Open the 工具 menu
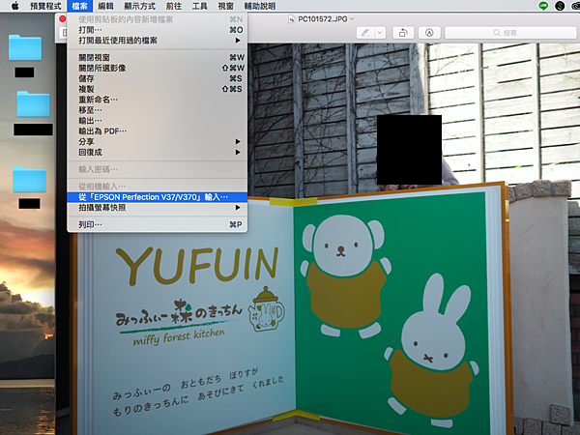Image resolution: width=580 pixels, height=435 pixels. pyautogui.click(x=200, y=6)
